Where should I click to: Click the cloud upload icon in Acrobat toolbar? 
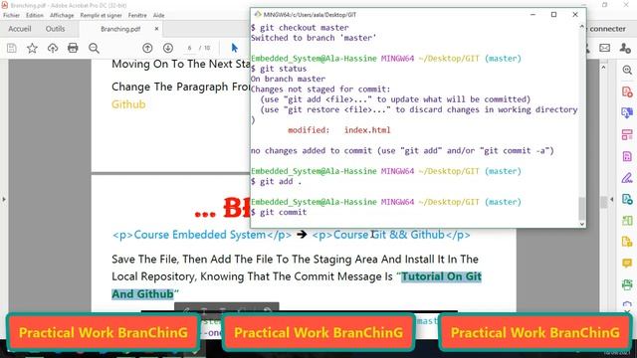coord(53,48)
